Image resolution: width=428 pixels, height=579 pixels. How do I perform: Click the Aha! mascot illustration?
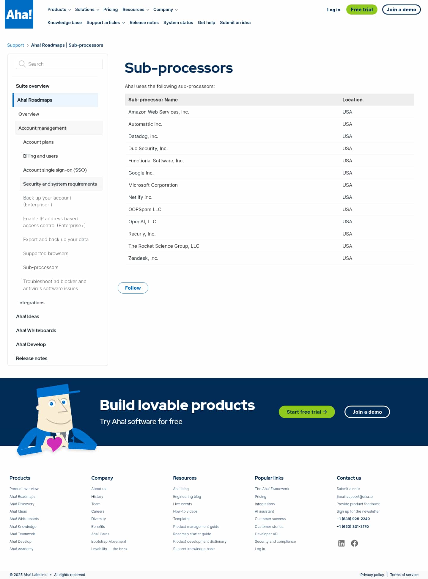(x=56, y=420)
